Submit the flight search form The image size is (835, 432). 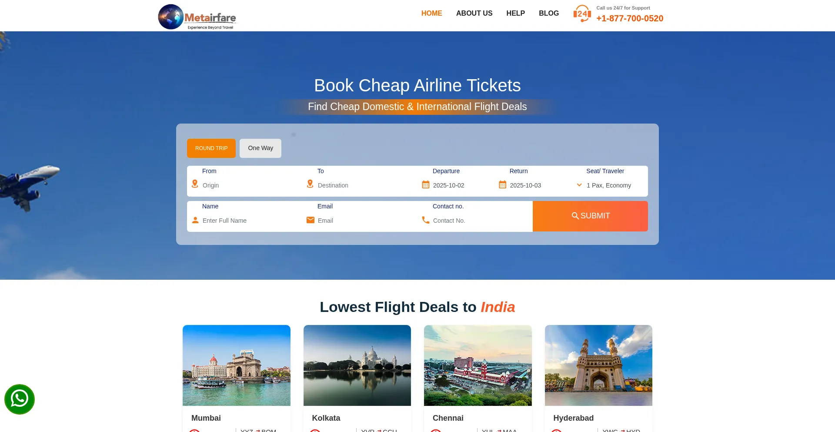click(x=590, y=216)
